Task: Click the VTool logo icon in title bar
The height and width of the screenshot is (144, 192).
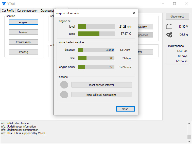Action: coord(4,4)
